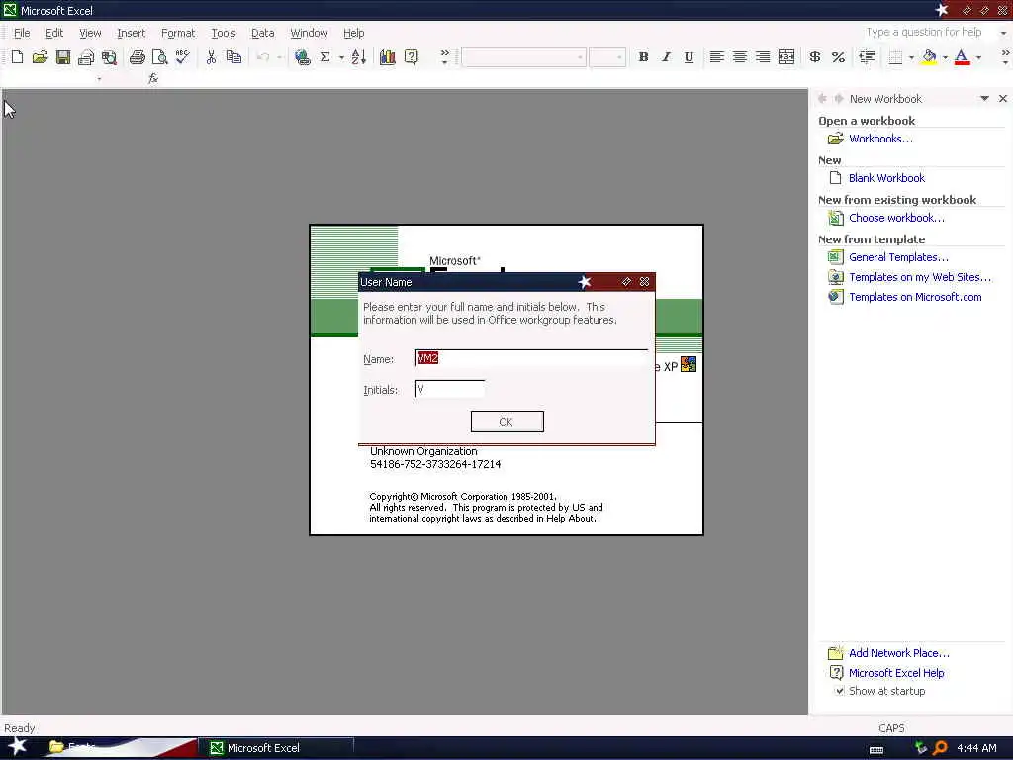Click the Workbooks... link
Screen dimensions: 1013x760
[x=880, y=139]
